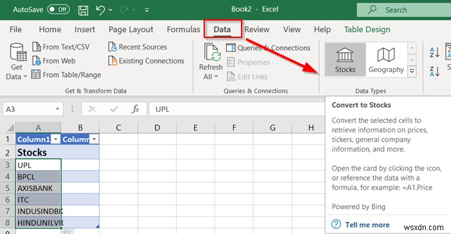
Task: Select the cell containing AXISBANK
Action: [x=38, y=188]
